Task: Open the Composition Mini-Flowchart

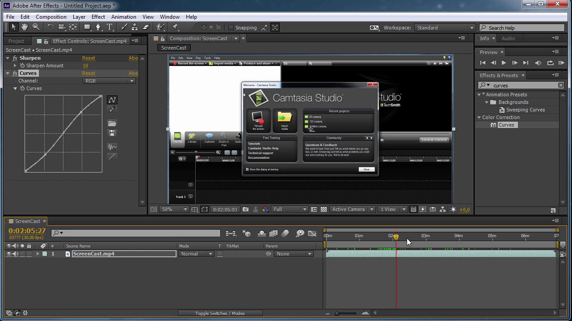Action: (x=231, y=233)
